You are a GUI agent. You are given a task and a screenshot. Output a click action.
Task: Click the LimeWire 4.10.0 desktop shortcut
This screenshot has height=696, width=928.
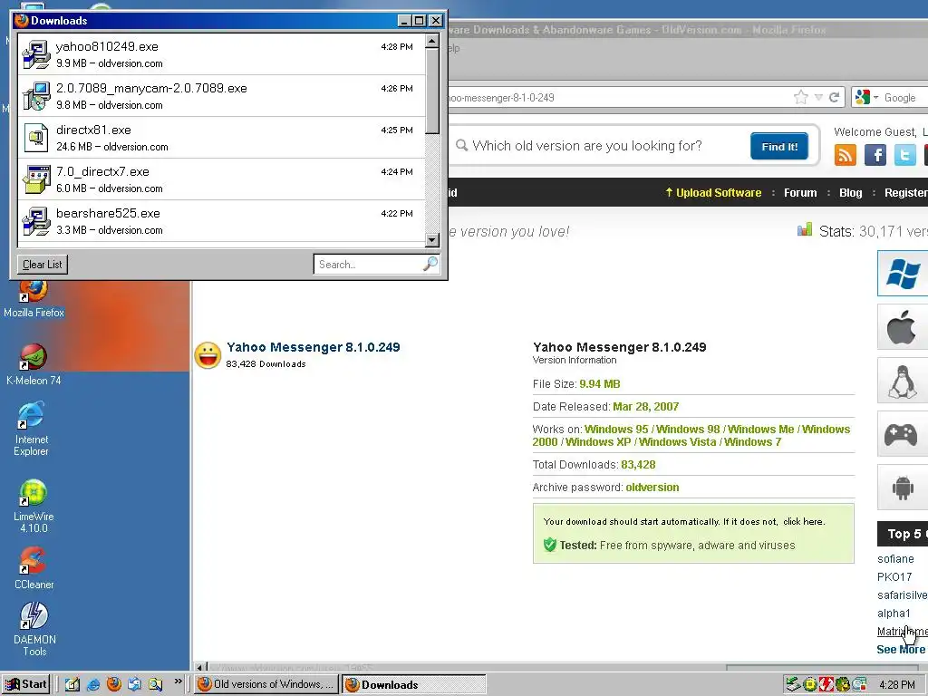coord(34,506)
